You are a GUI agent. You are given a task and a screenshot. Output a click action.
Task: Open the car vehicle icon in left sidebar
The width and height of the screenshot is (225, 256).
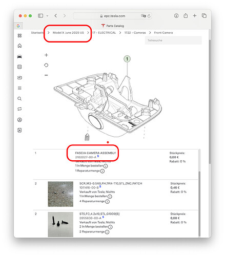19,56
